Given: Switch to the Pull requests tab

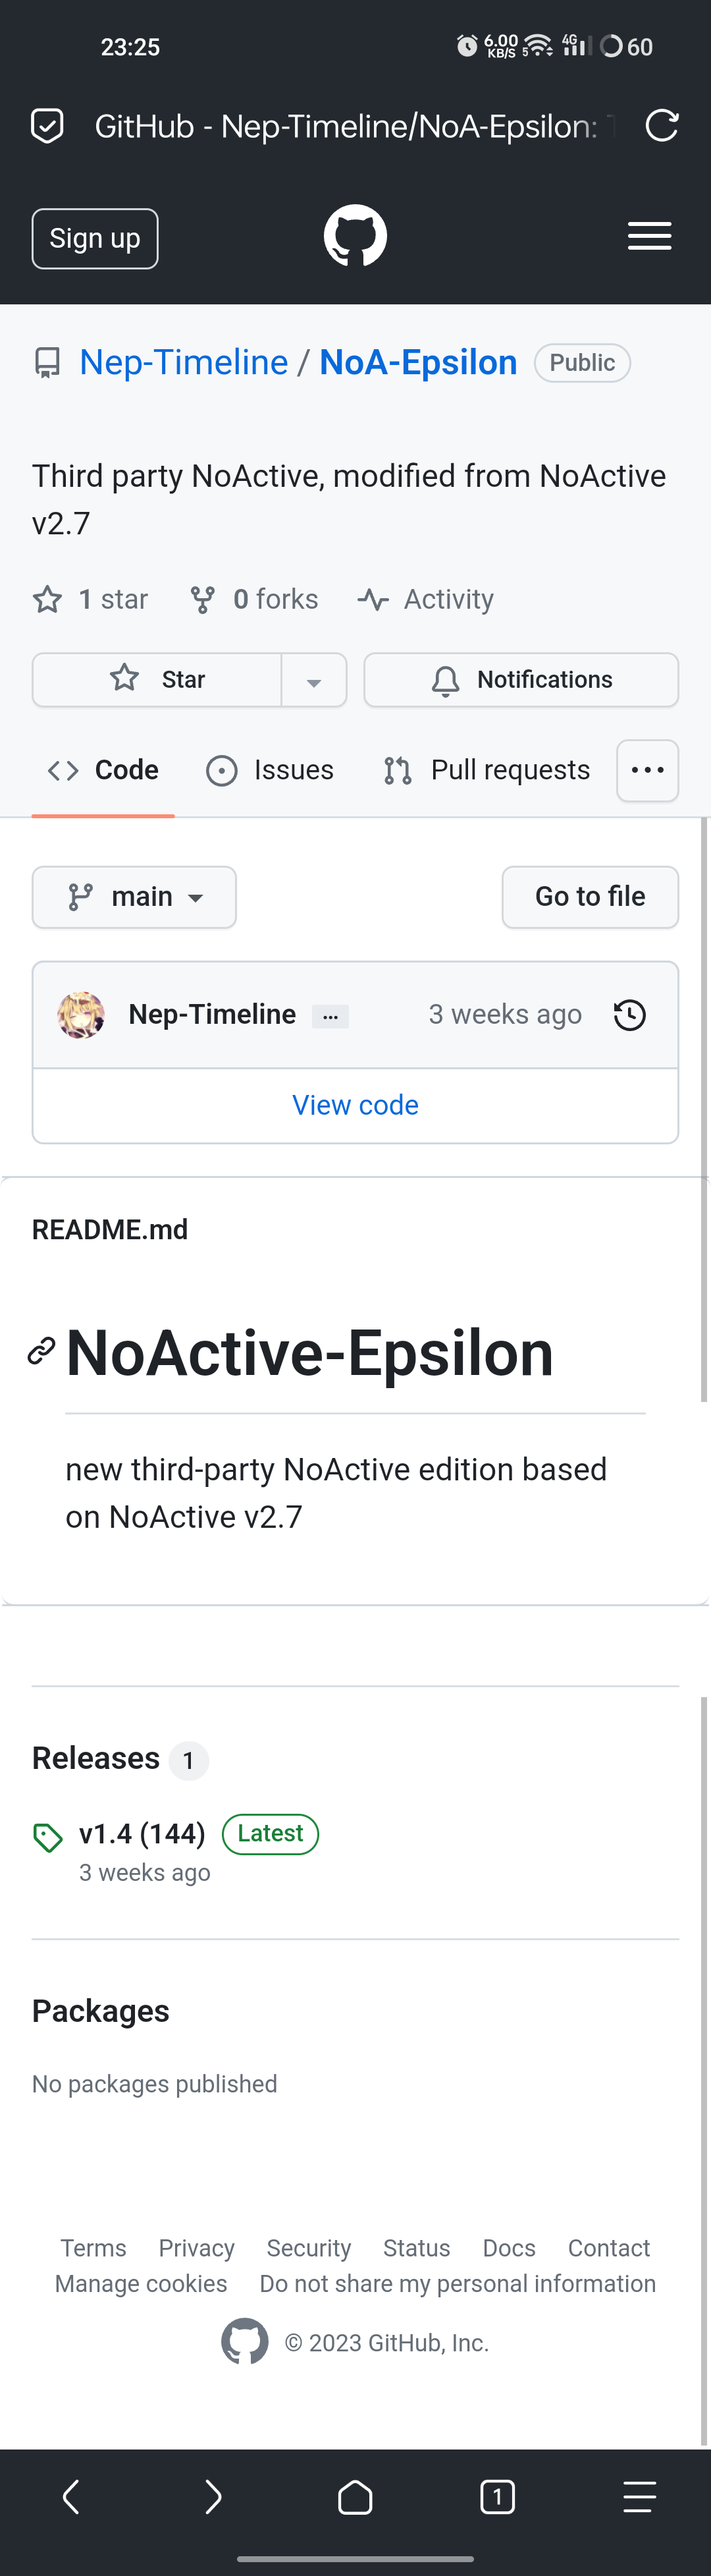Looking at the screenshot, I should (x=487, y=770).
